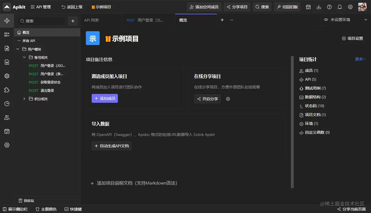Screen dimensions: 371x213
Task: Open the top bar settings gear icon
Action: pyautogui.click(x=350, y=7)
